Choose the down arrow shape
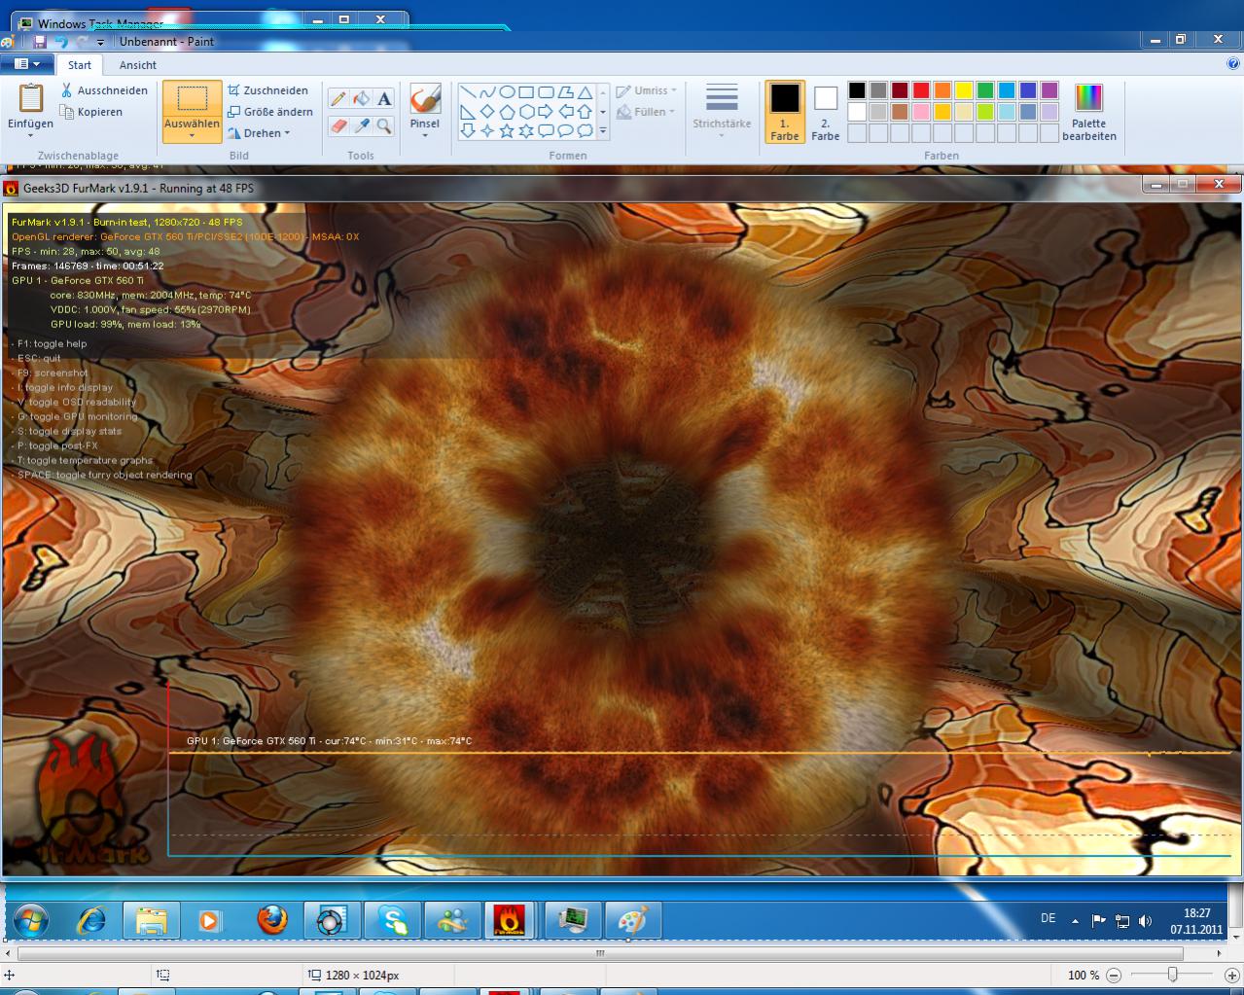The height and width of the screenshot is (995, 1244). pos(468,130)
